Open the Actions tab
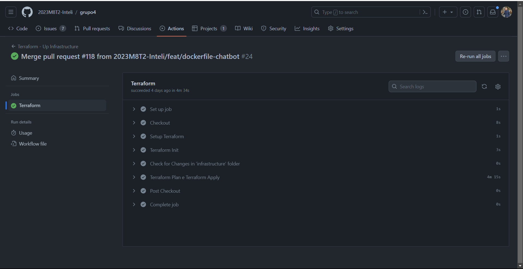 (172, 28)
